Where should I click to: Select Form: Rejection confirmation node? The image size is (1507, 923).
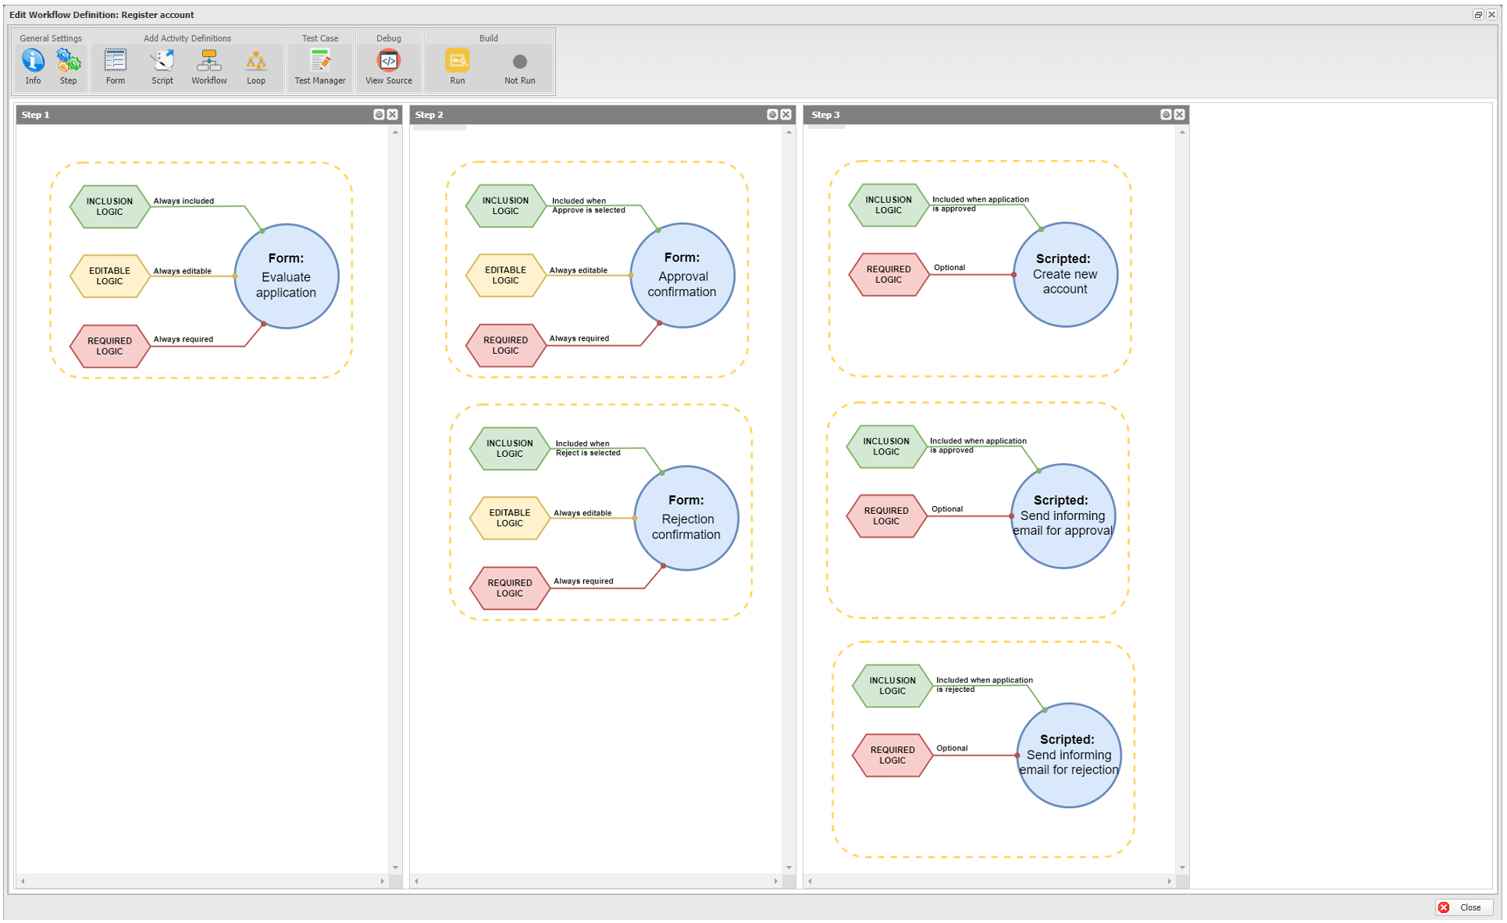[686, 519]
